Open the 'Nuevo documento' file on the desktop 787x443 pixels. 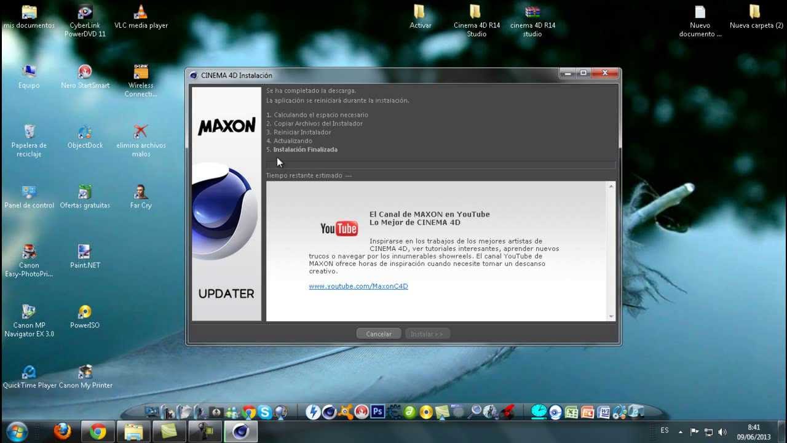point(700,20)
